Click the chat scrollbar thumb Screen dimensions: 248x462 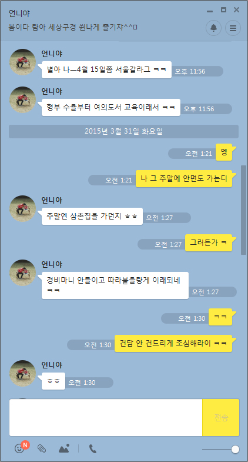point(243,210)
